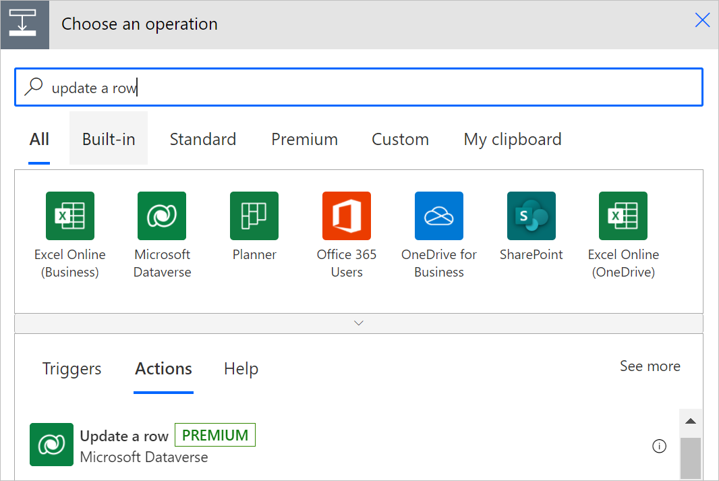719x481 pixels.
Task: Switch to the Built-in tab
Action: tap(108, 138)
